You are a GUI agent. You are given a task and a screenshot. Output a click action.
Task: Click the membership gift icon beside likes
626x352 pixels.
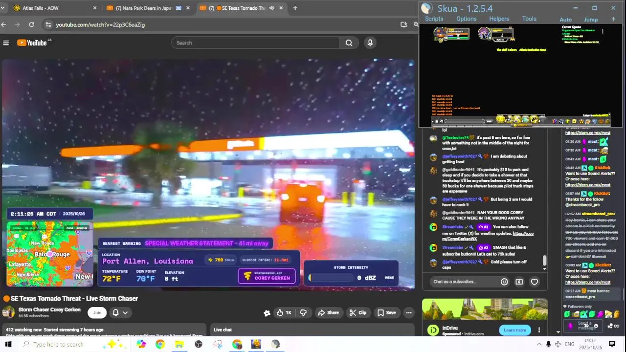[267, 313]
